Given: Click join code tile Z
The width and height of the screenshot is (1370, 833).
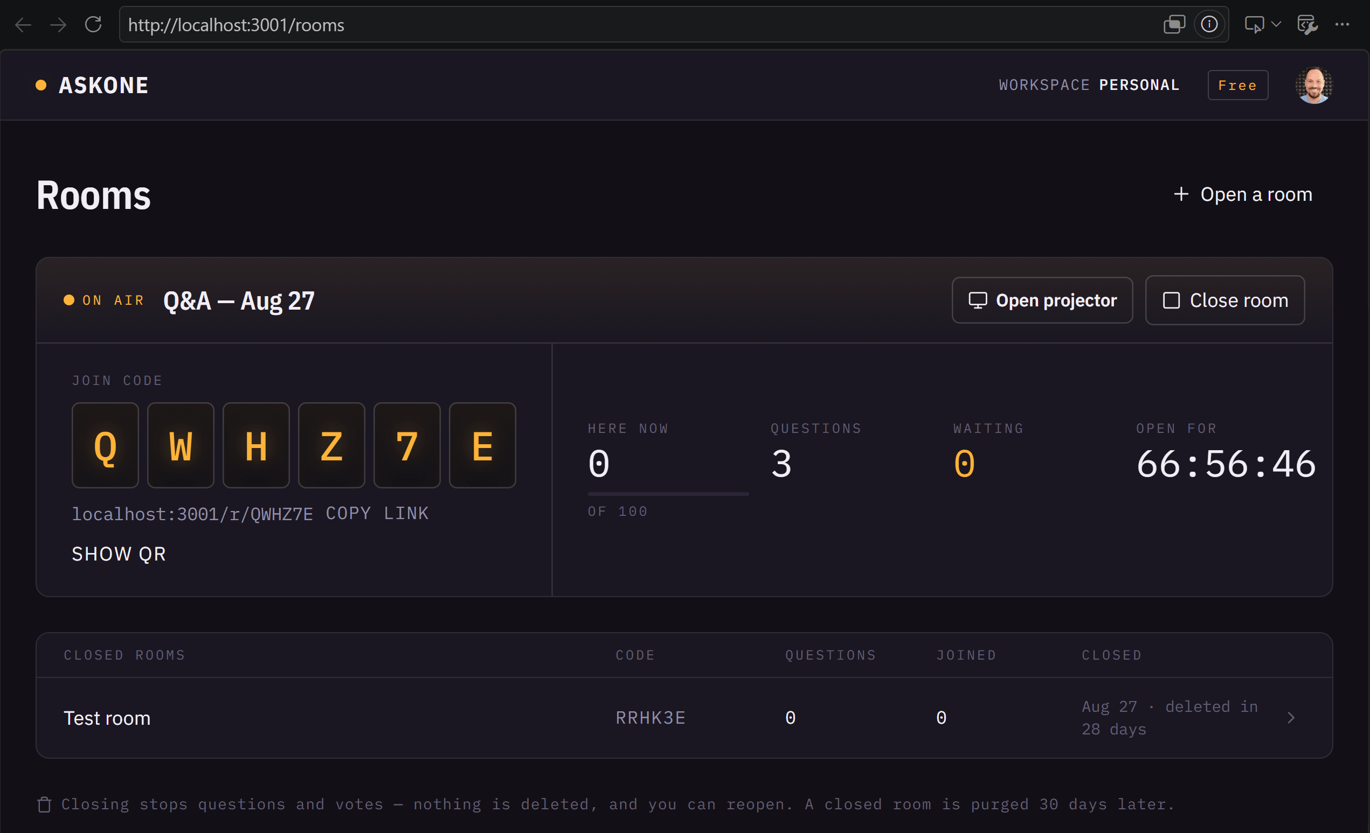Looking at the screenshot, I should click(x=331, y=445).
